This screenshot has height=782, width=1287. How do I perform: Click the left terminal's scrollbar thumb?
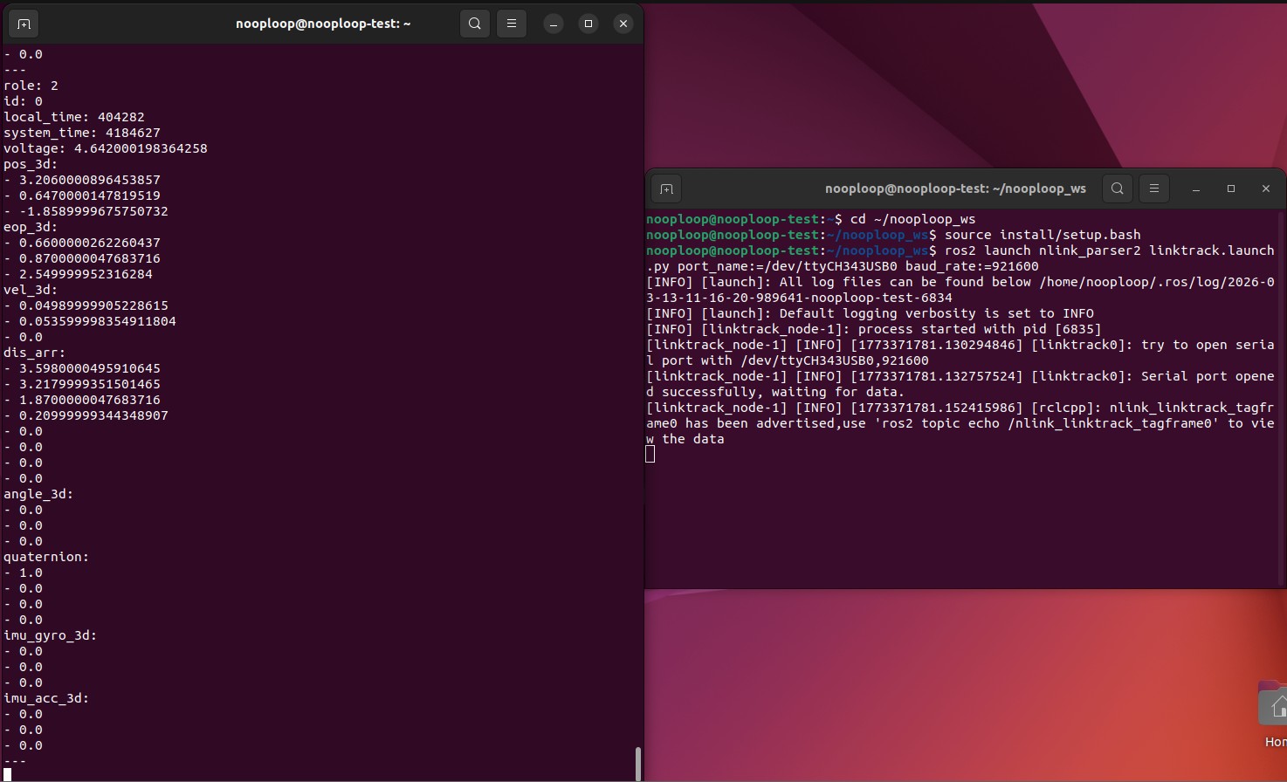click(x=638, y=764)
